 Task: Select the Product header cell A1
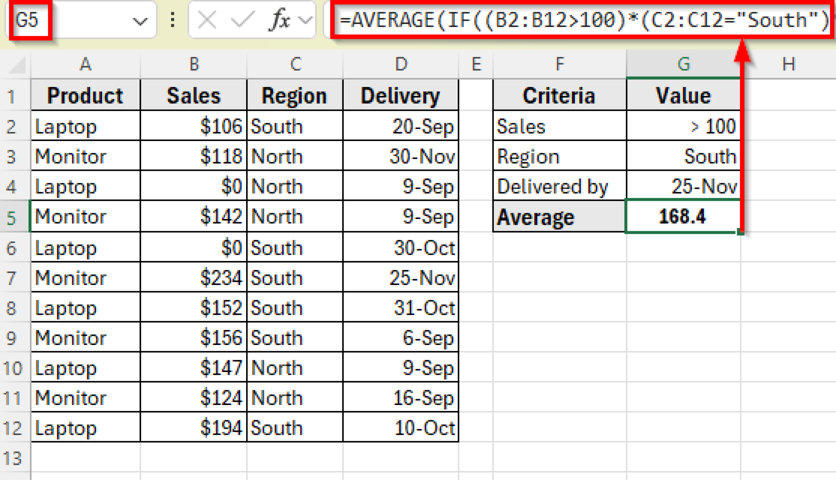tap(85, 95)
